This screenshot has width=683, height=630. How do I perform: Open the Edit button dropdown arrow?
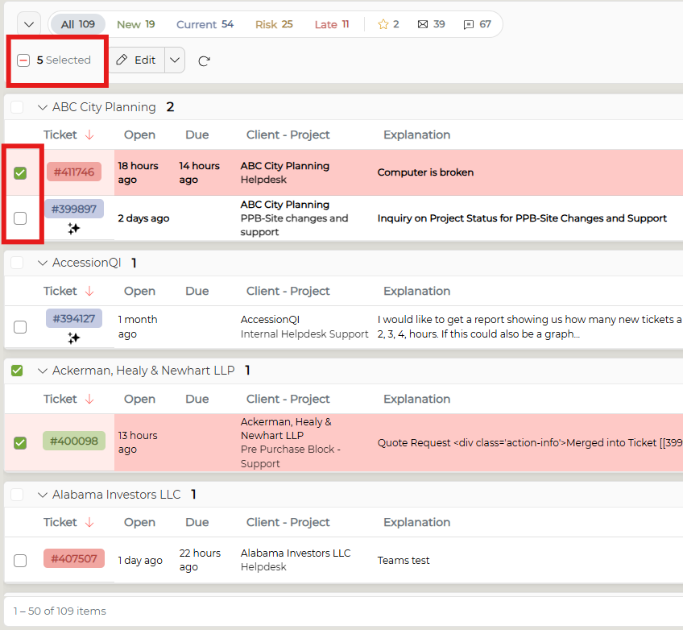[x=175, y=60]
